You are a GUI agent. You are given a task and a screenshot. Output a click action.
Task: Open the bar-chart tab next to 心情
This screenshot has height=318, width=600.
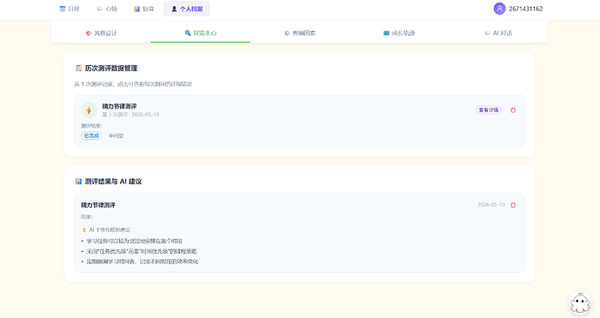click(x=143, y=9)
